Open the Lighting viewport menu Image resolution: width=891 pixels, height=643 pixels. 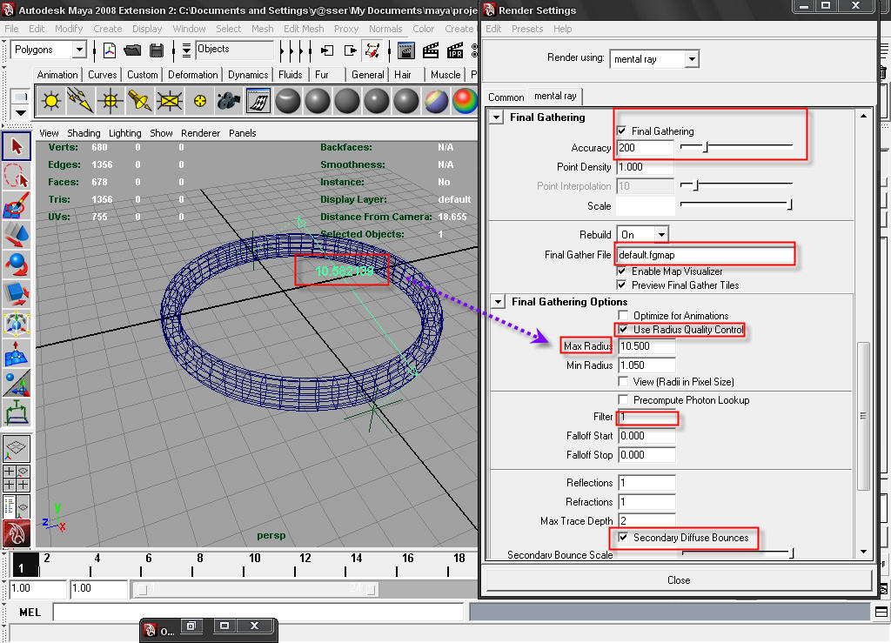(125, 133)
